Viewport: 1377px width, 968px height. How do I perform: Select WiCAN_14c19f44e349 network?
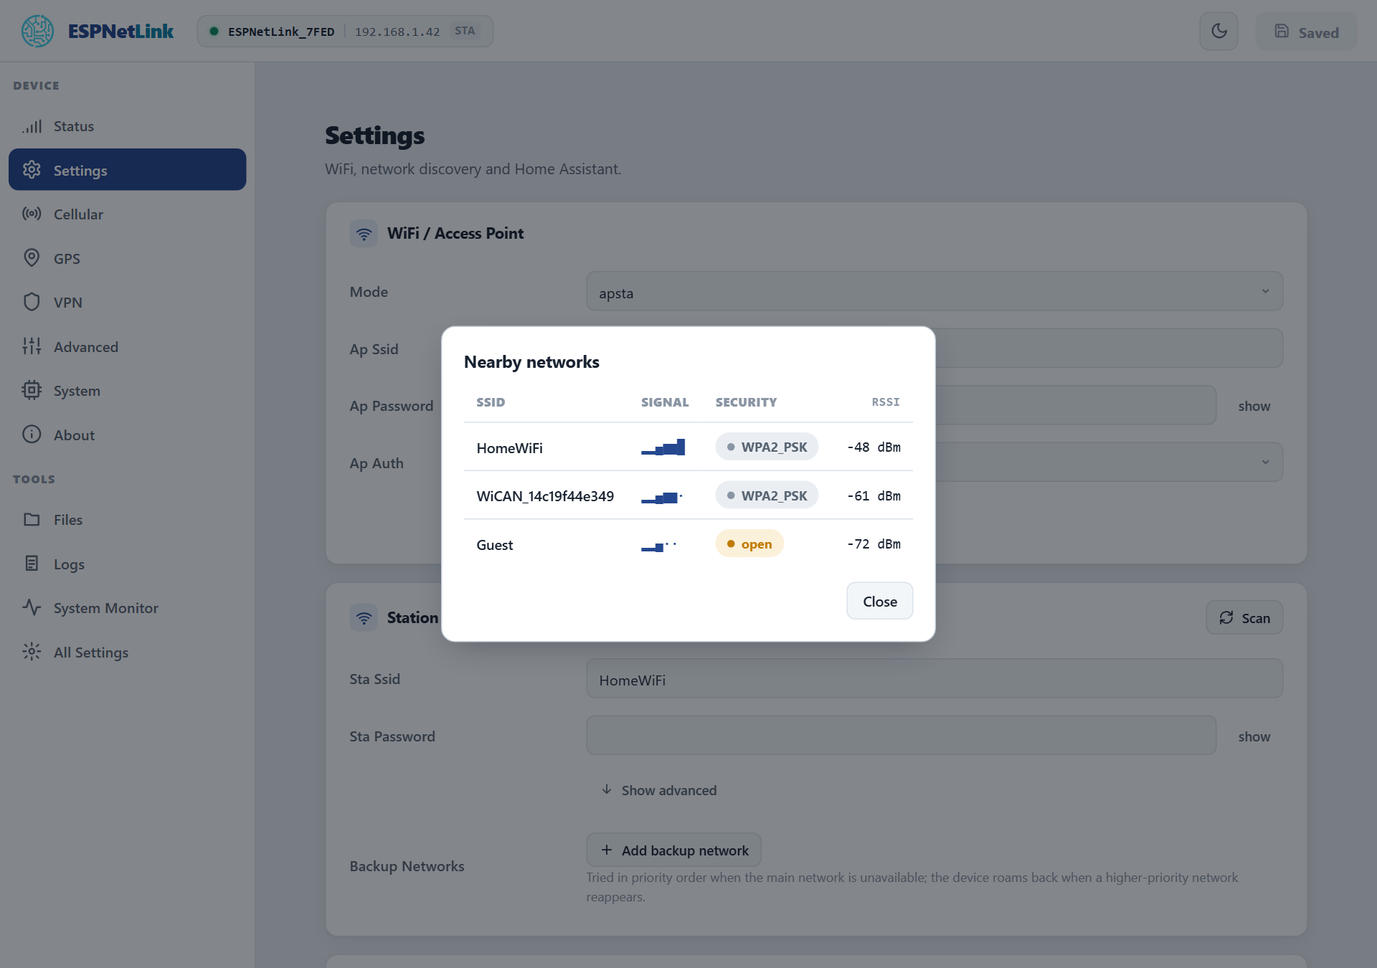(688, 495)
